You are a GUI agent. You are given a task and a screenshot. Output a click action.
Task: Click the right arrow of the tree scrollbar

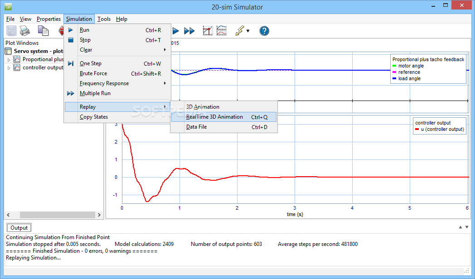(99, 215)
